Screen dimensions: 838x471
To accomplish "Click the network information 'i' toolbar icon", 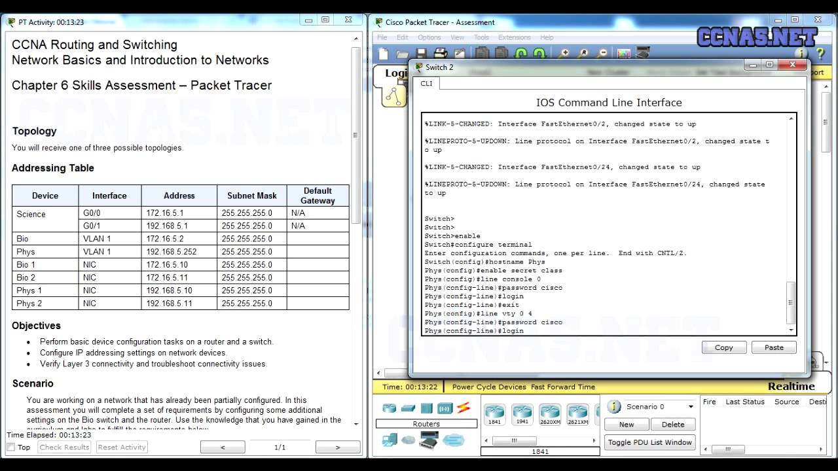I will click(x=801, y=54).
